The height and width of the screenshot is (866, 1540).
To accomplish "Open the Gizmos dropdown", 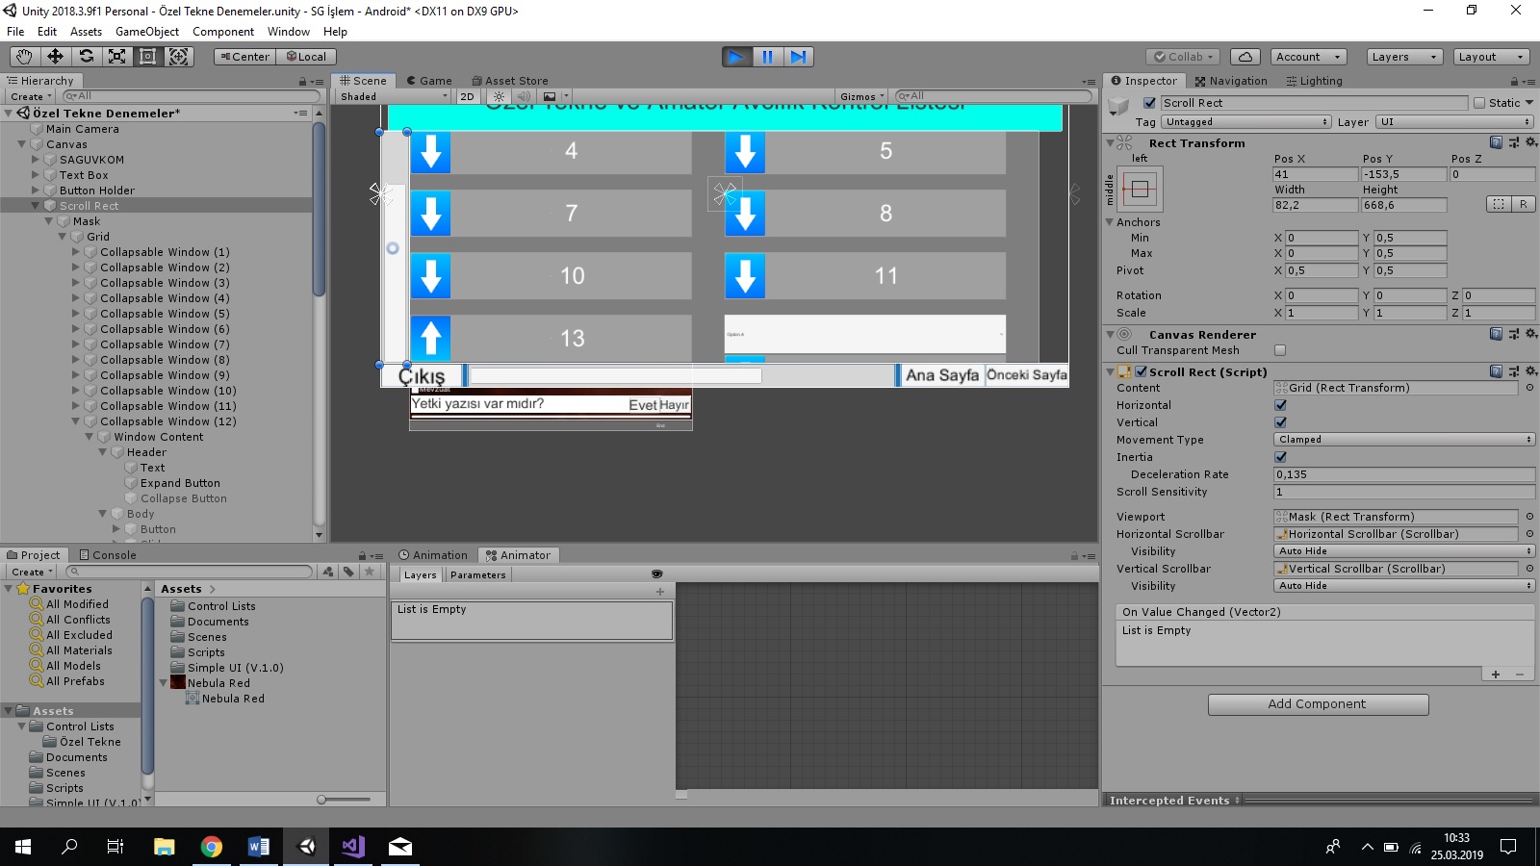I will (861, 96).
